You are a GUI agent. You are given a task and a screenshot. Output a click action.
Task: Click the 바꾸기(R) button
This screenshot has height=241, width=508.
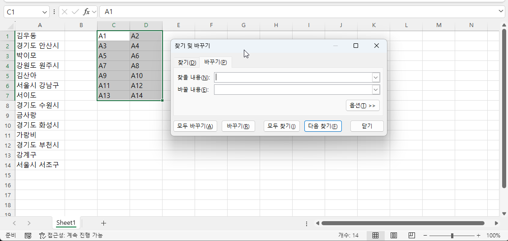pyautogui.click(x=238, y=126)
